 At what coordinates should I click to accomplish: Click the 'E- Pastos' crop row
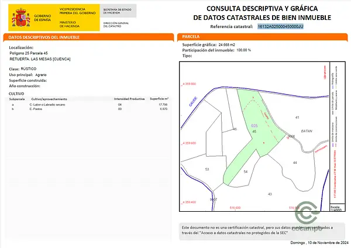36,109
